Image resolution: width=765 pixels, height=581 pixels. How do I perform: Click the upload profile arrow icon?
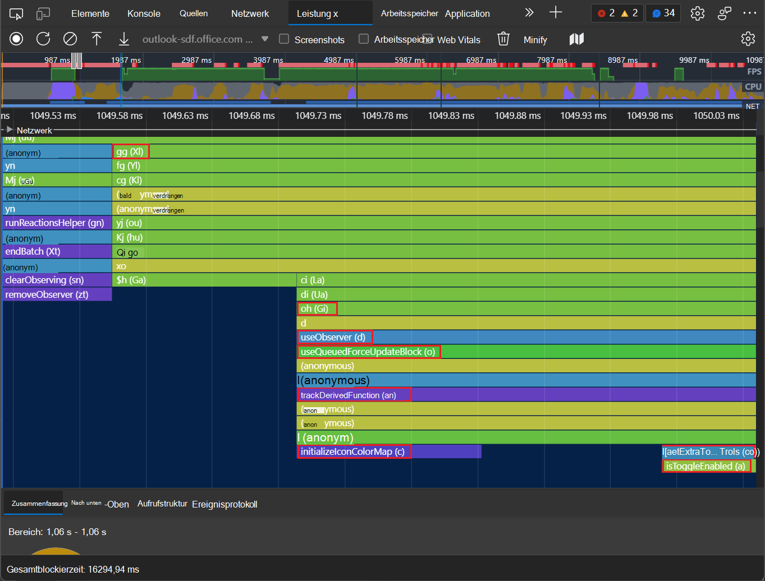97,39
